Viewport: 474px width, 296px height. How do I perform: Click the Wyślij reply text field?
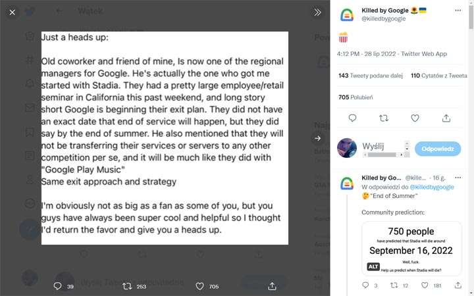[381, 146]
